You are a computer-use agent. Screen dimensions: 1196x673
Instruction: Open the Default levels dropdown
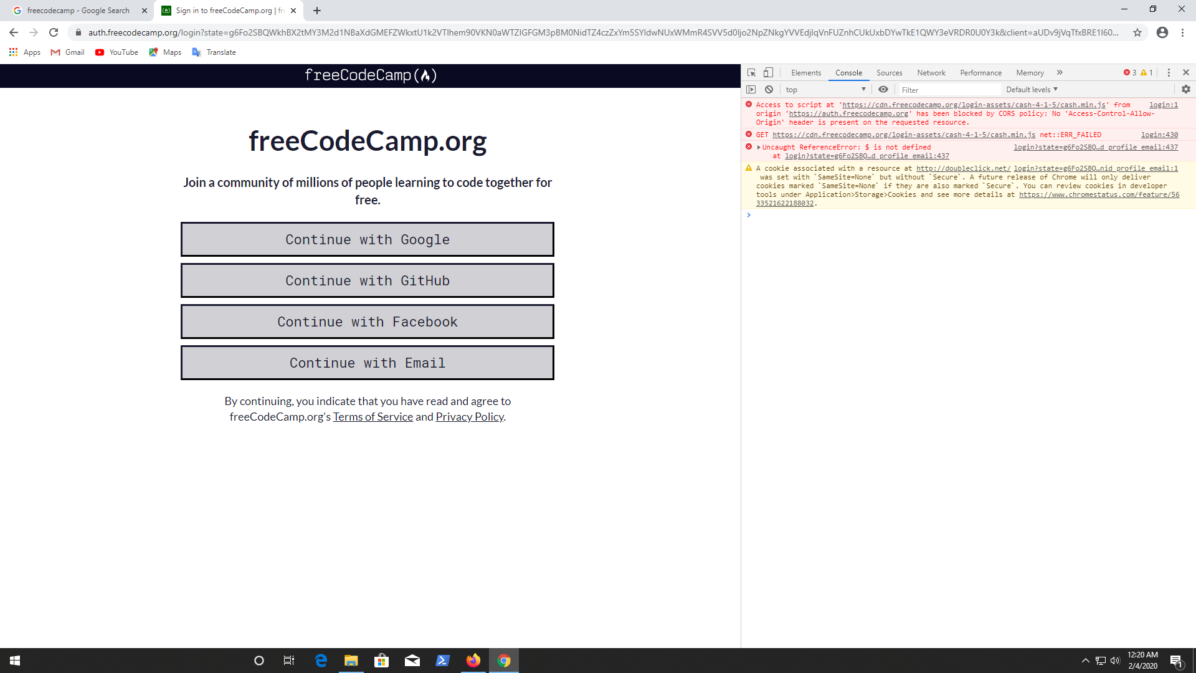coord(1032,90)
